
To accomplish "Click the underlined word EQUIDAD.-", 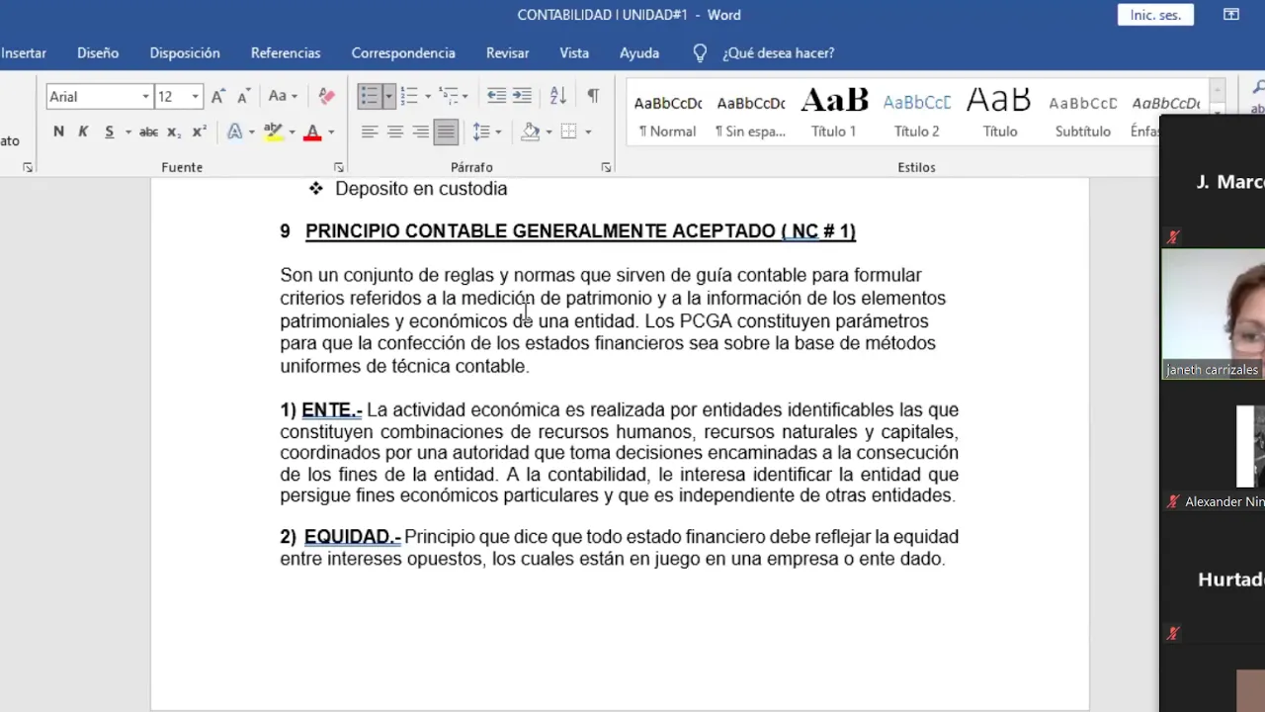I will point(352,537).
